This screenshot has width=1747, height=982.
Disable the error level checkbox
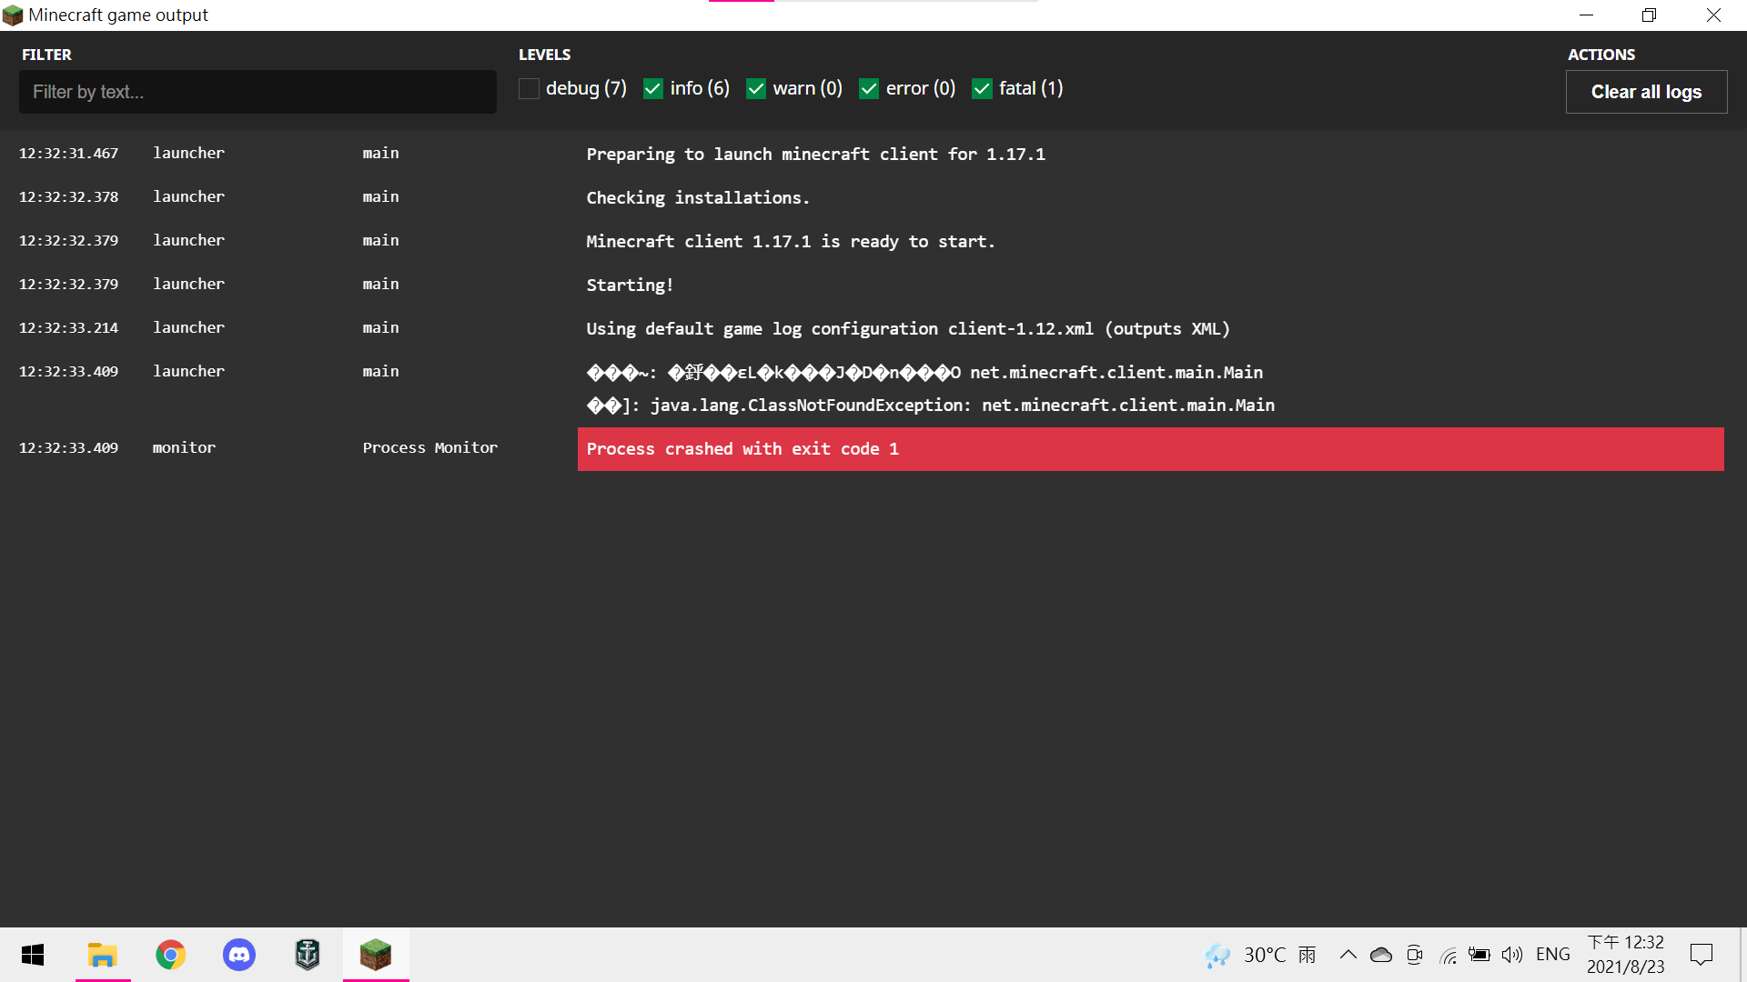868,89
